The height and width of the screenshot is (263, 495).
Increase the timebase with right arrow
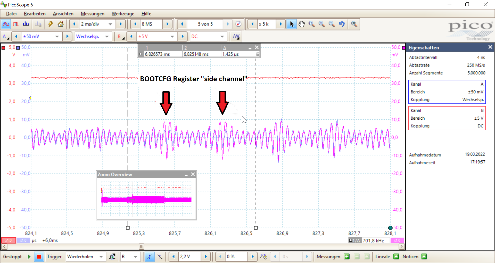pos(120,24)
